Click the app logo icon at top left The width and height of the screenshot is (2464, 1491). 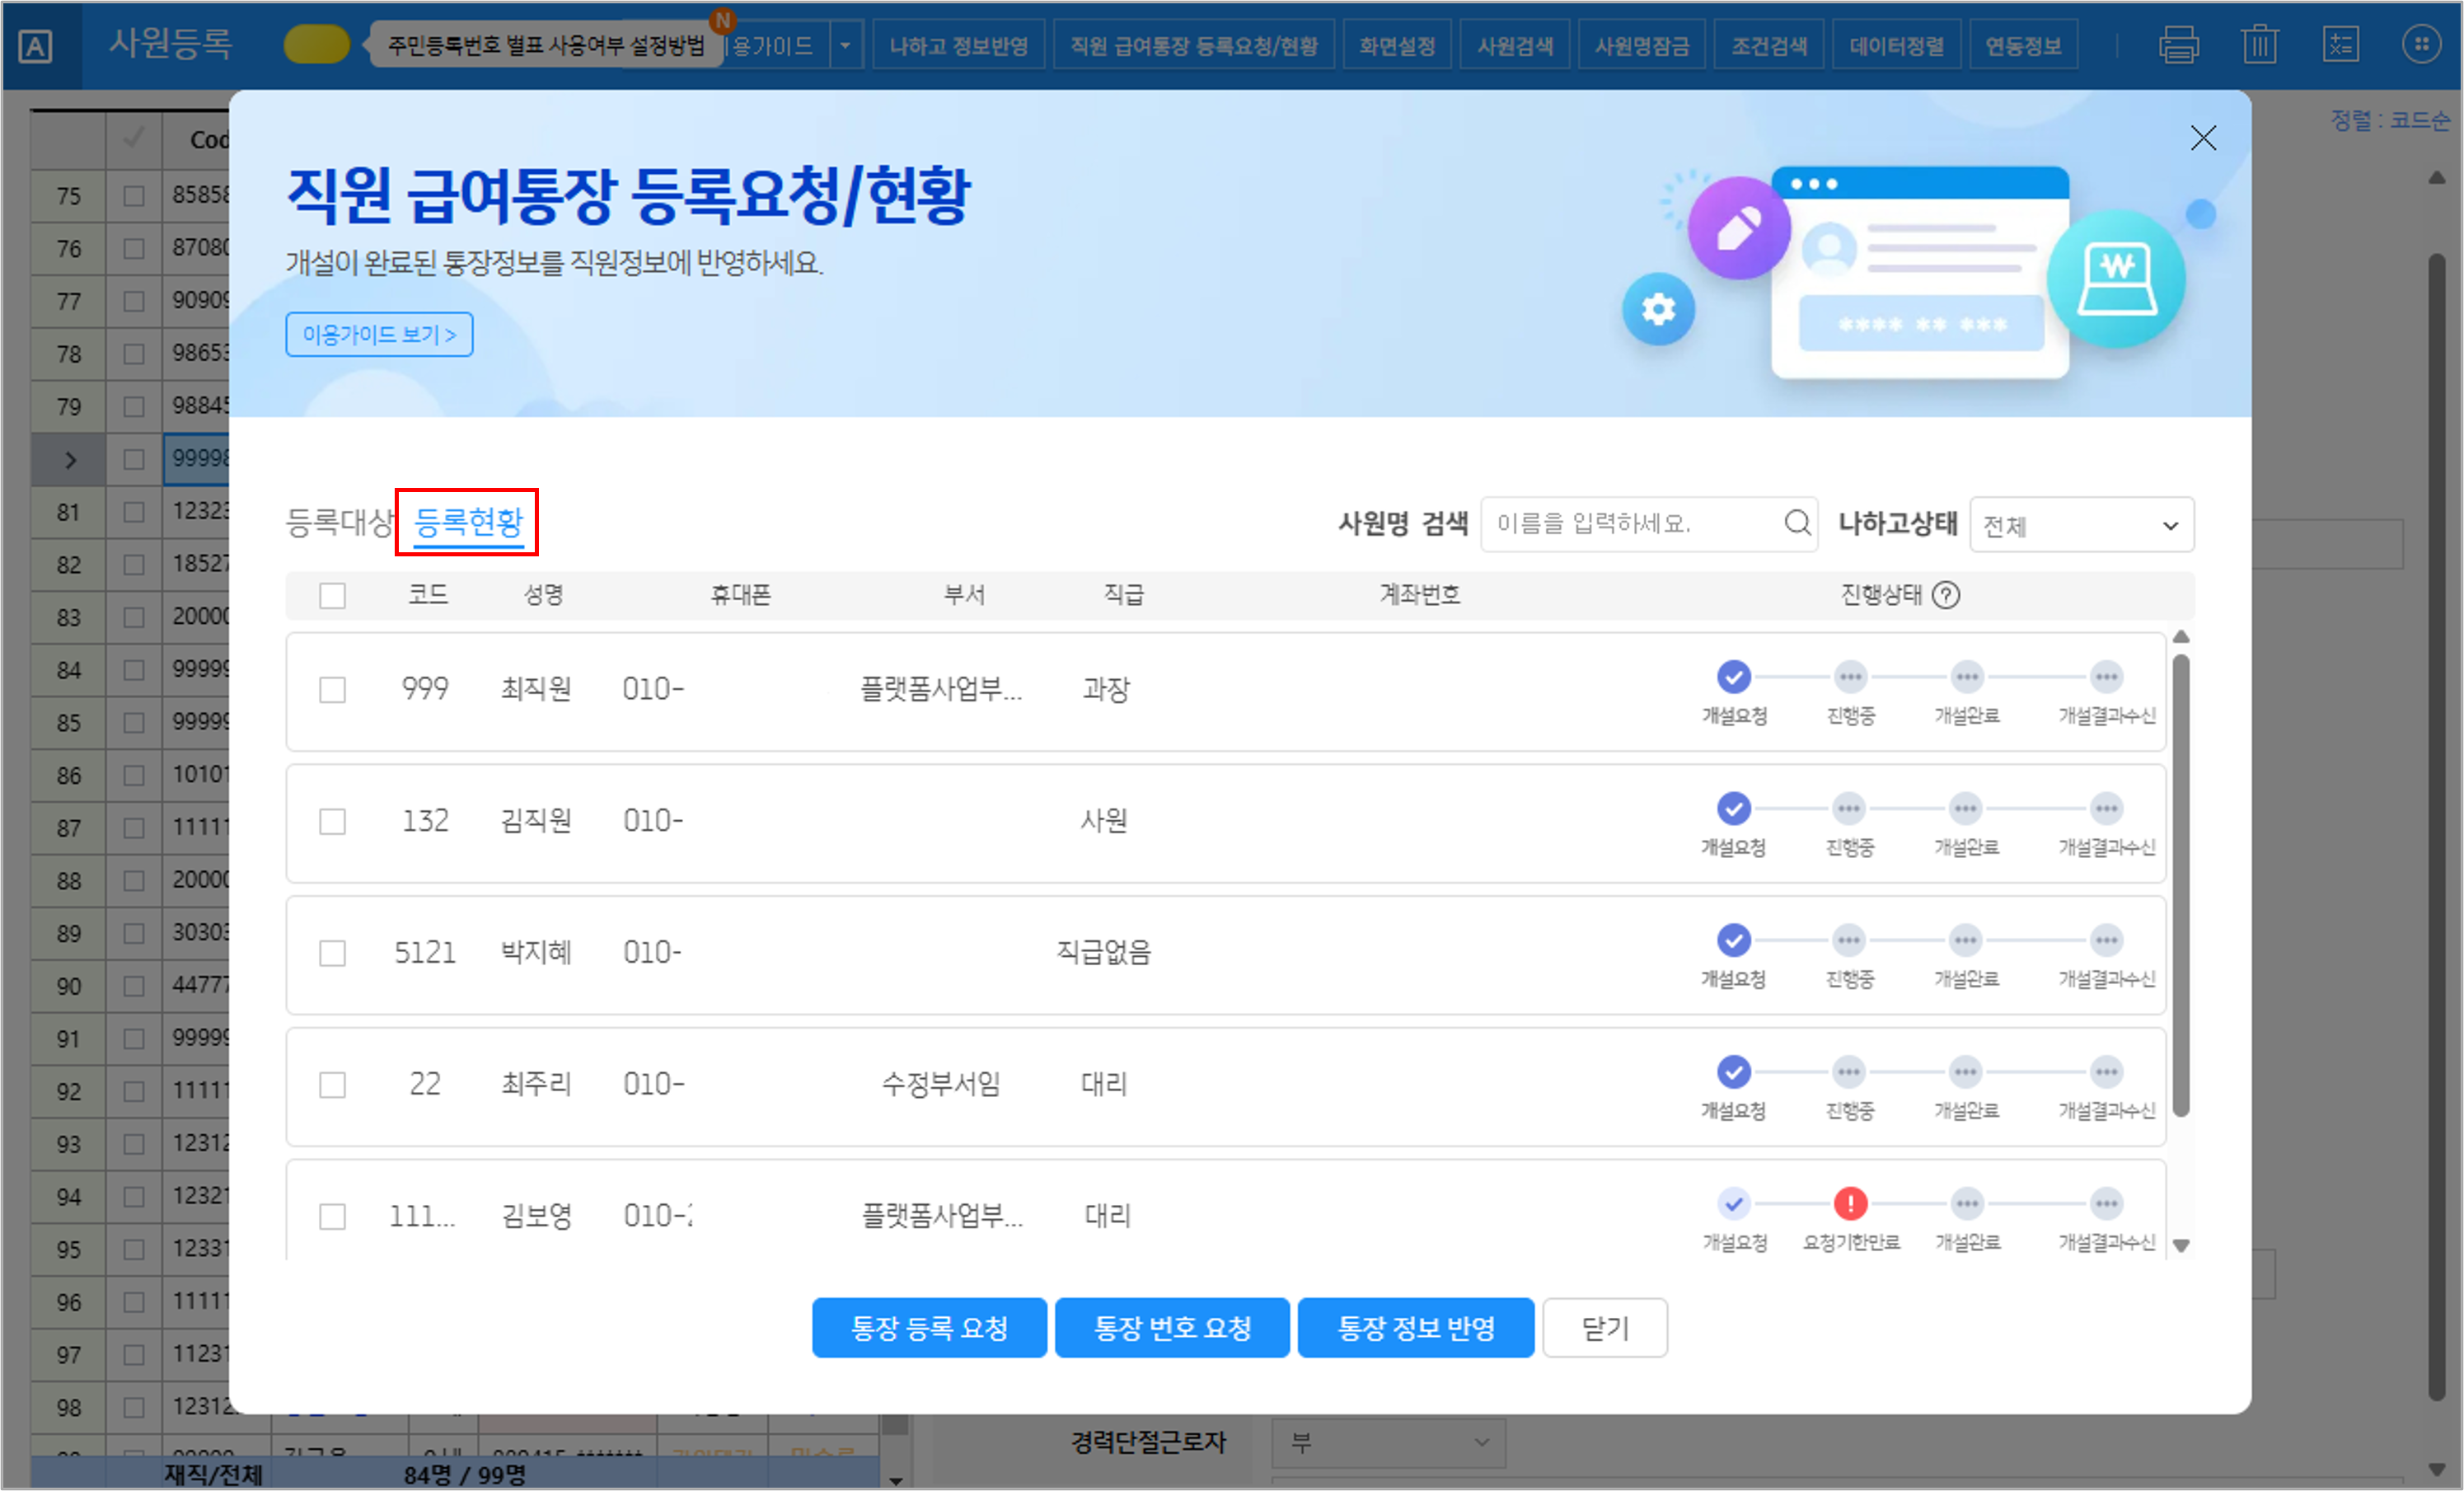(35, 46)
